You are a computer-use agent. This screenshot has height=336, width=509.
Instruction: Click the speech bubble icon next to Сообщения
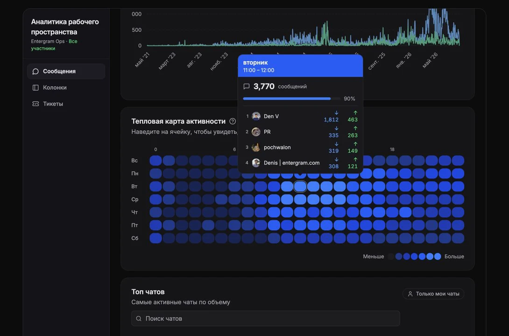click(35, 71)
